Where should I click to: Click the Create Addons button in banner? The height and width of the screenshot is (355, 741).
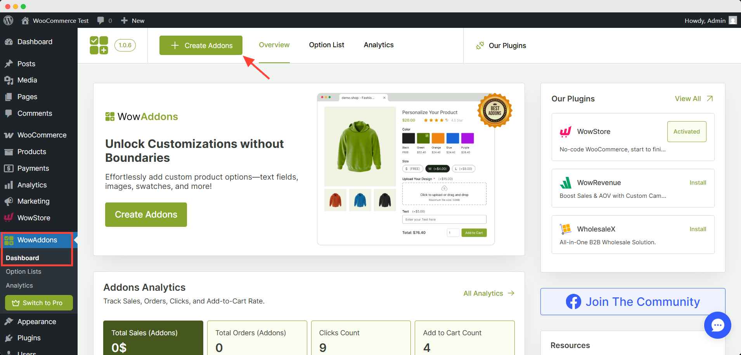[x=146, y=214]
